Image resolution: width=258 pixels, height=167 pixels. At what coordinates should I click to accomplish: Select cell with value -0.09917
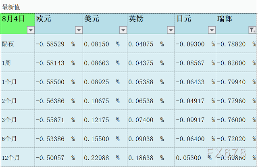click(x=195, y=119)
